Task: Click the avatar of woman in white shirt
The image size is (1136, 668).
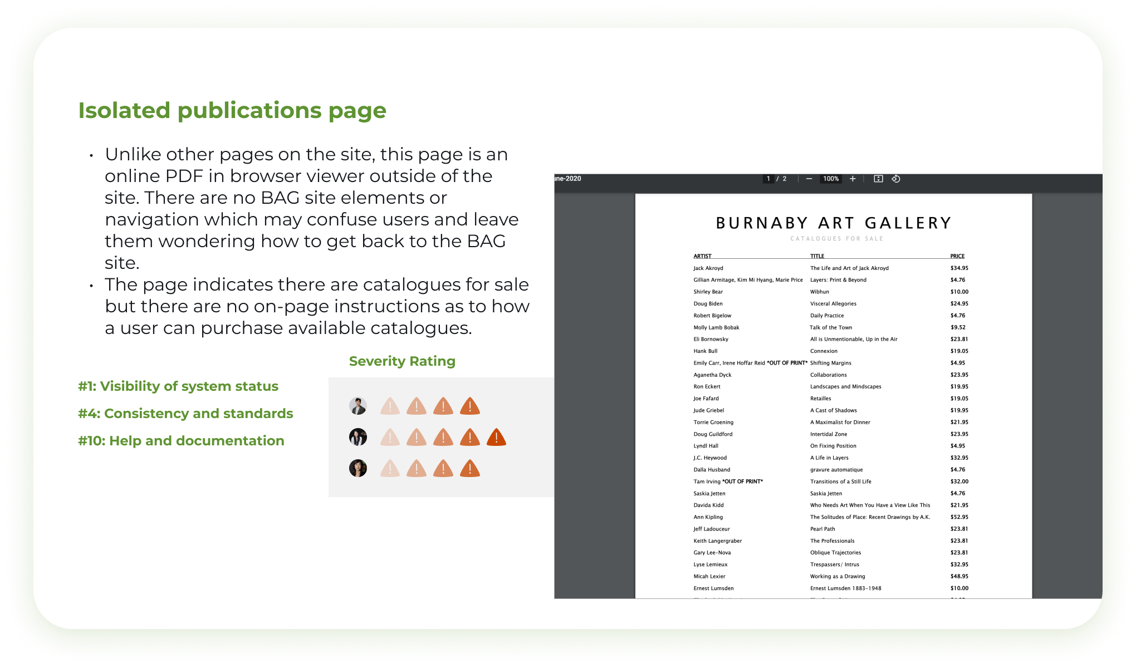Action: click(x=358, y=437)
